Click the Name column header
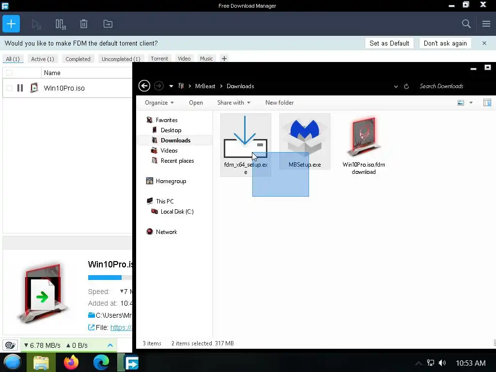 (52, 73)
